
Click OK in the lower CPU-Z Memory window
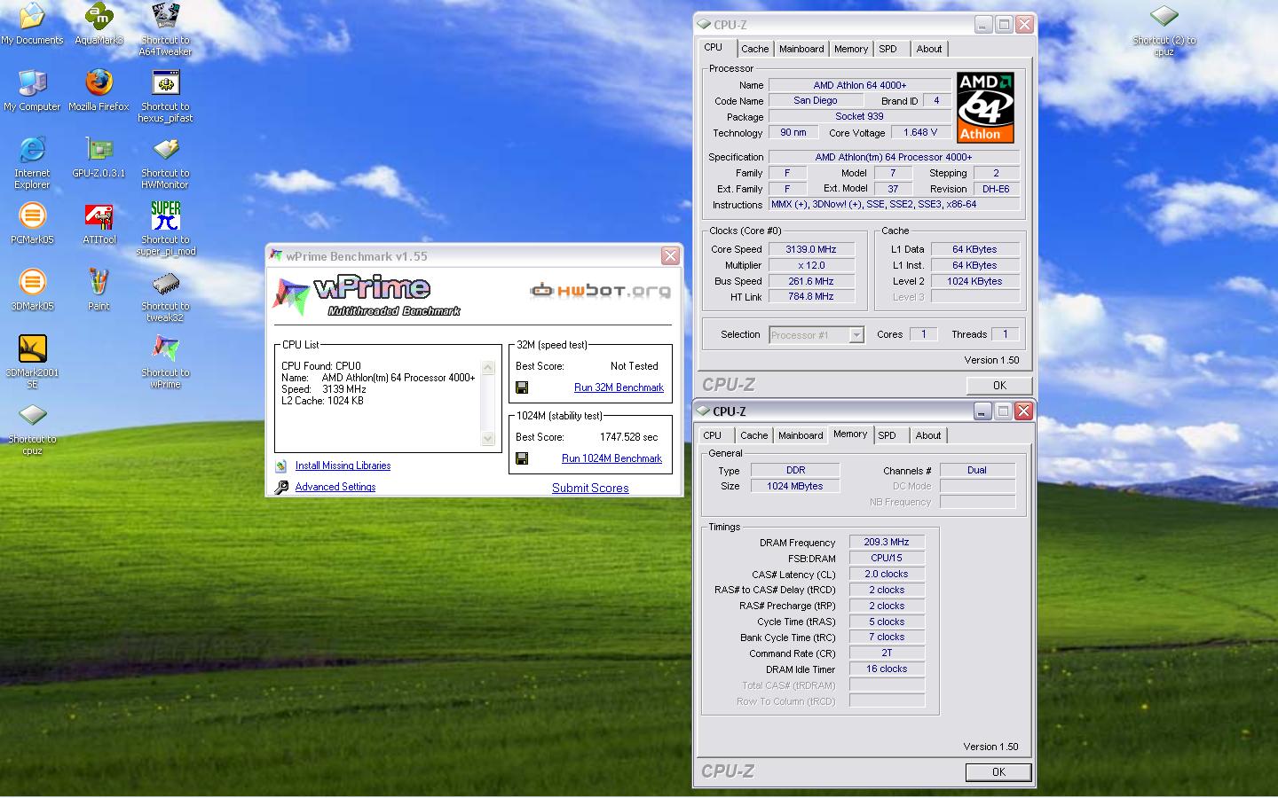(998, 772)
